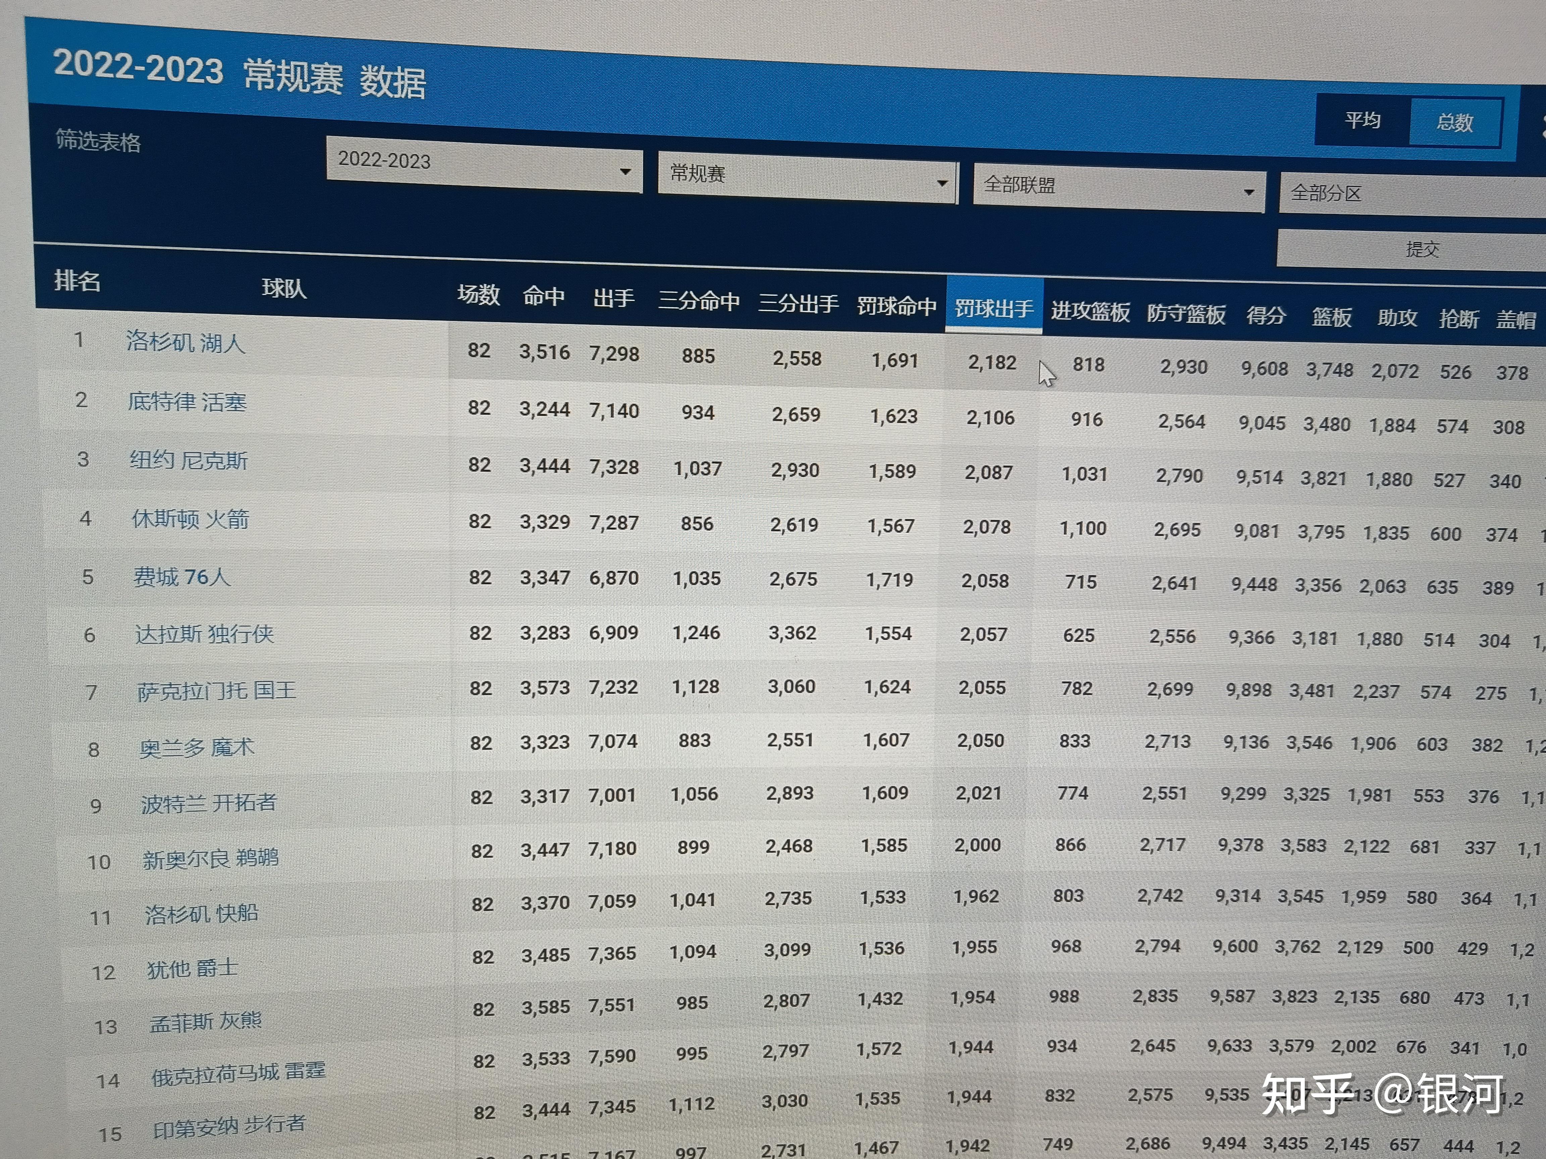Screen dimensions: 1546x1159
Task: Open the 洛杉矶 湖人 team link
Action: click(x=186, y=342)
